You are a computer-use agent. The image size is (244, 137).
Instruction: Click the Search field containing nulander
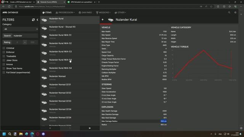pos(25,35)
